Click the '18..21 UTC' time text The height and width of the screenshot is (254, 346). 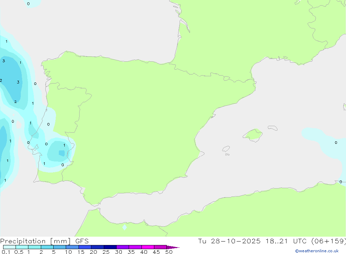click(x=286, y=241)
